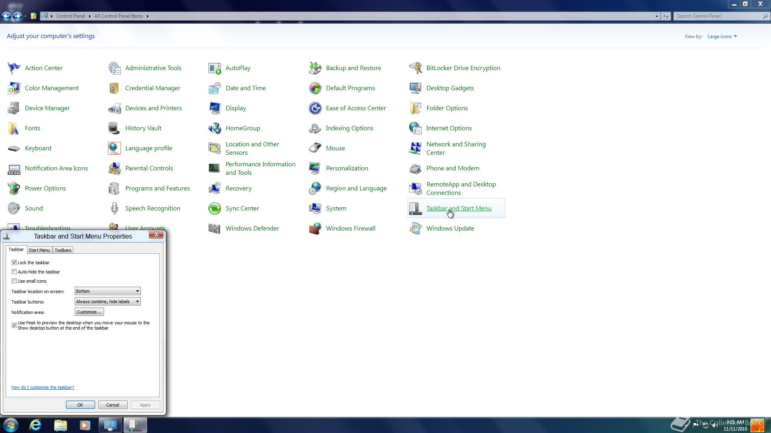This screenshot has height=433, width=771.
Task: Enable Use small icons checkbox
Action: (x=14, y=281)
